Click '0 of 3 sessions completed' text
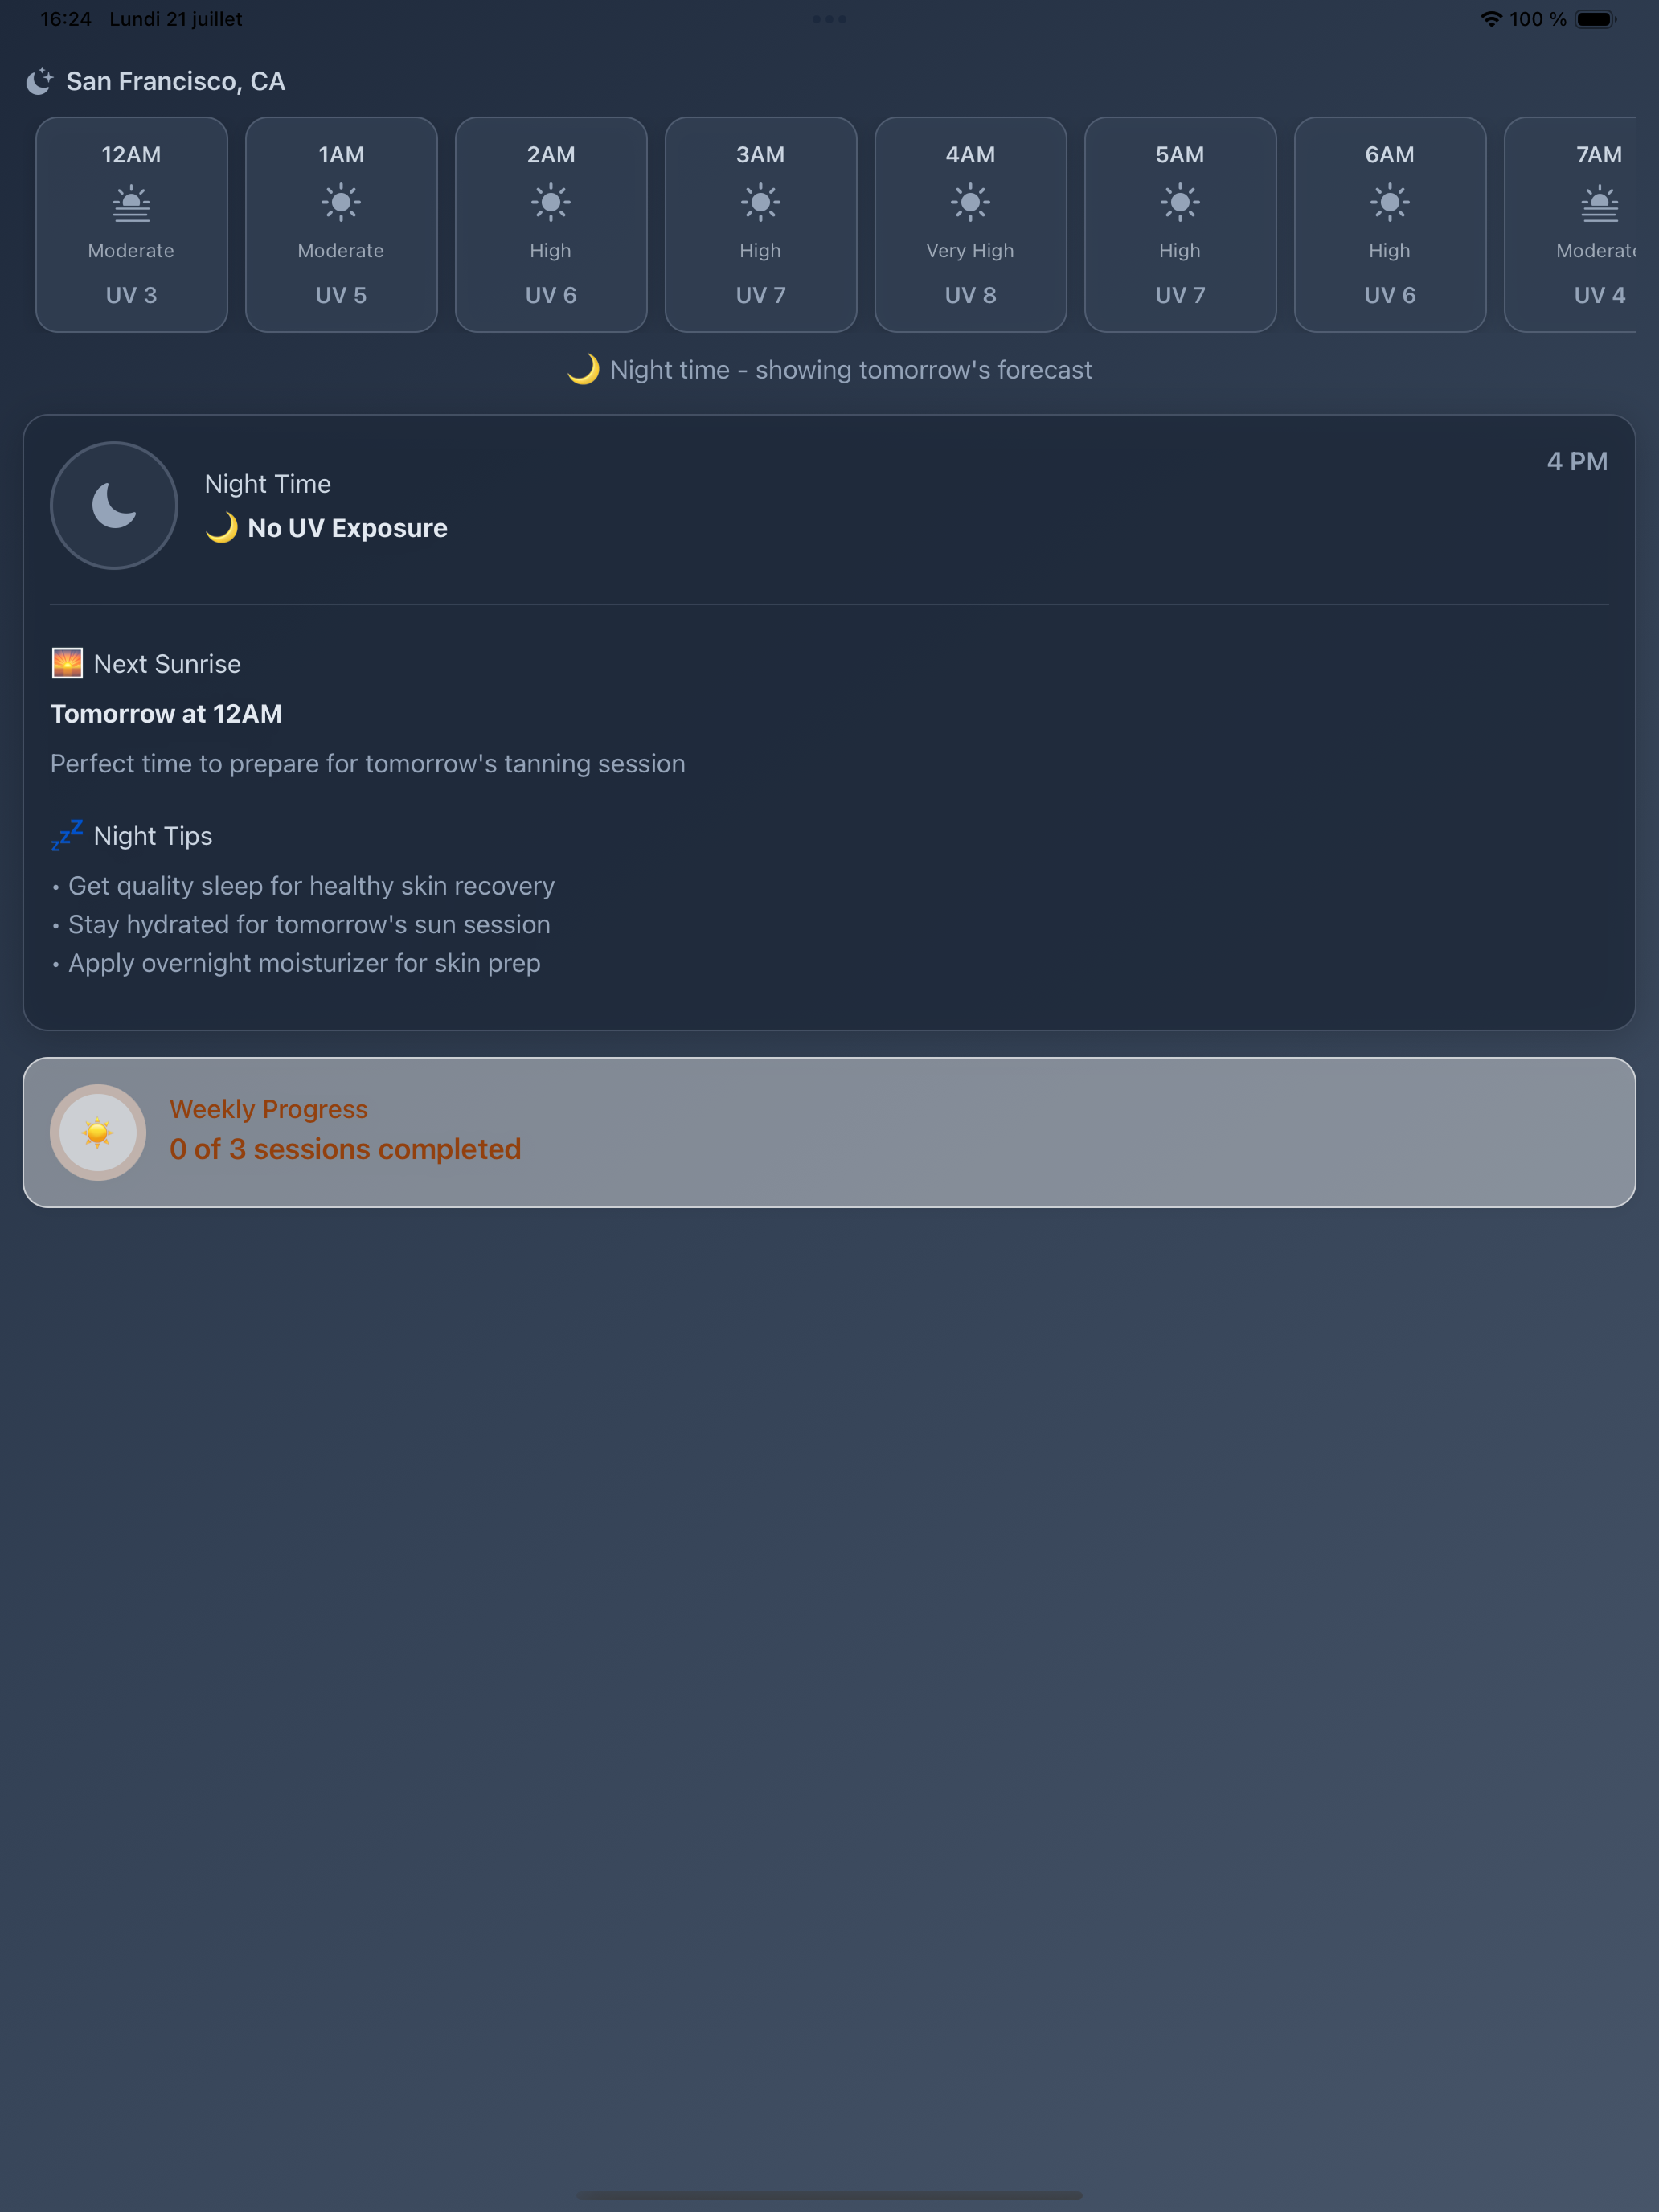This screenshot has width=1659, height=2212. click(x=345, y=1149)
